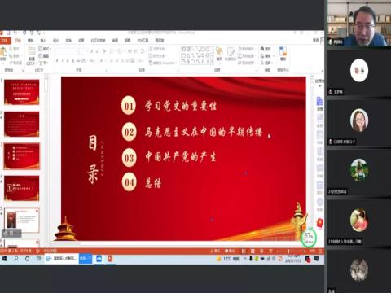Open the font name combo box
This screenshot has height=293, width=391.
(68, 51)
